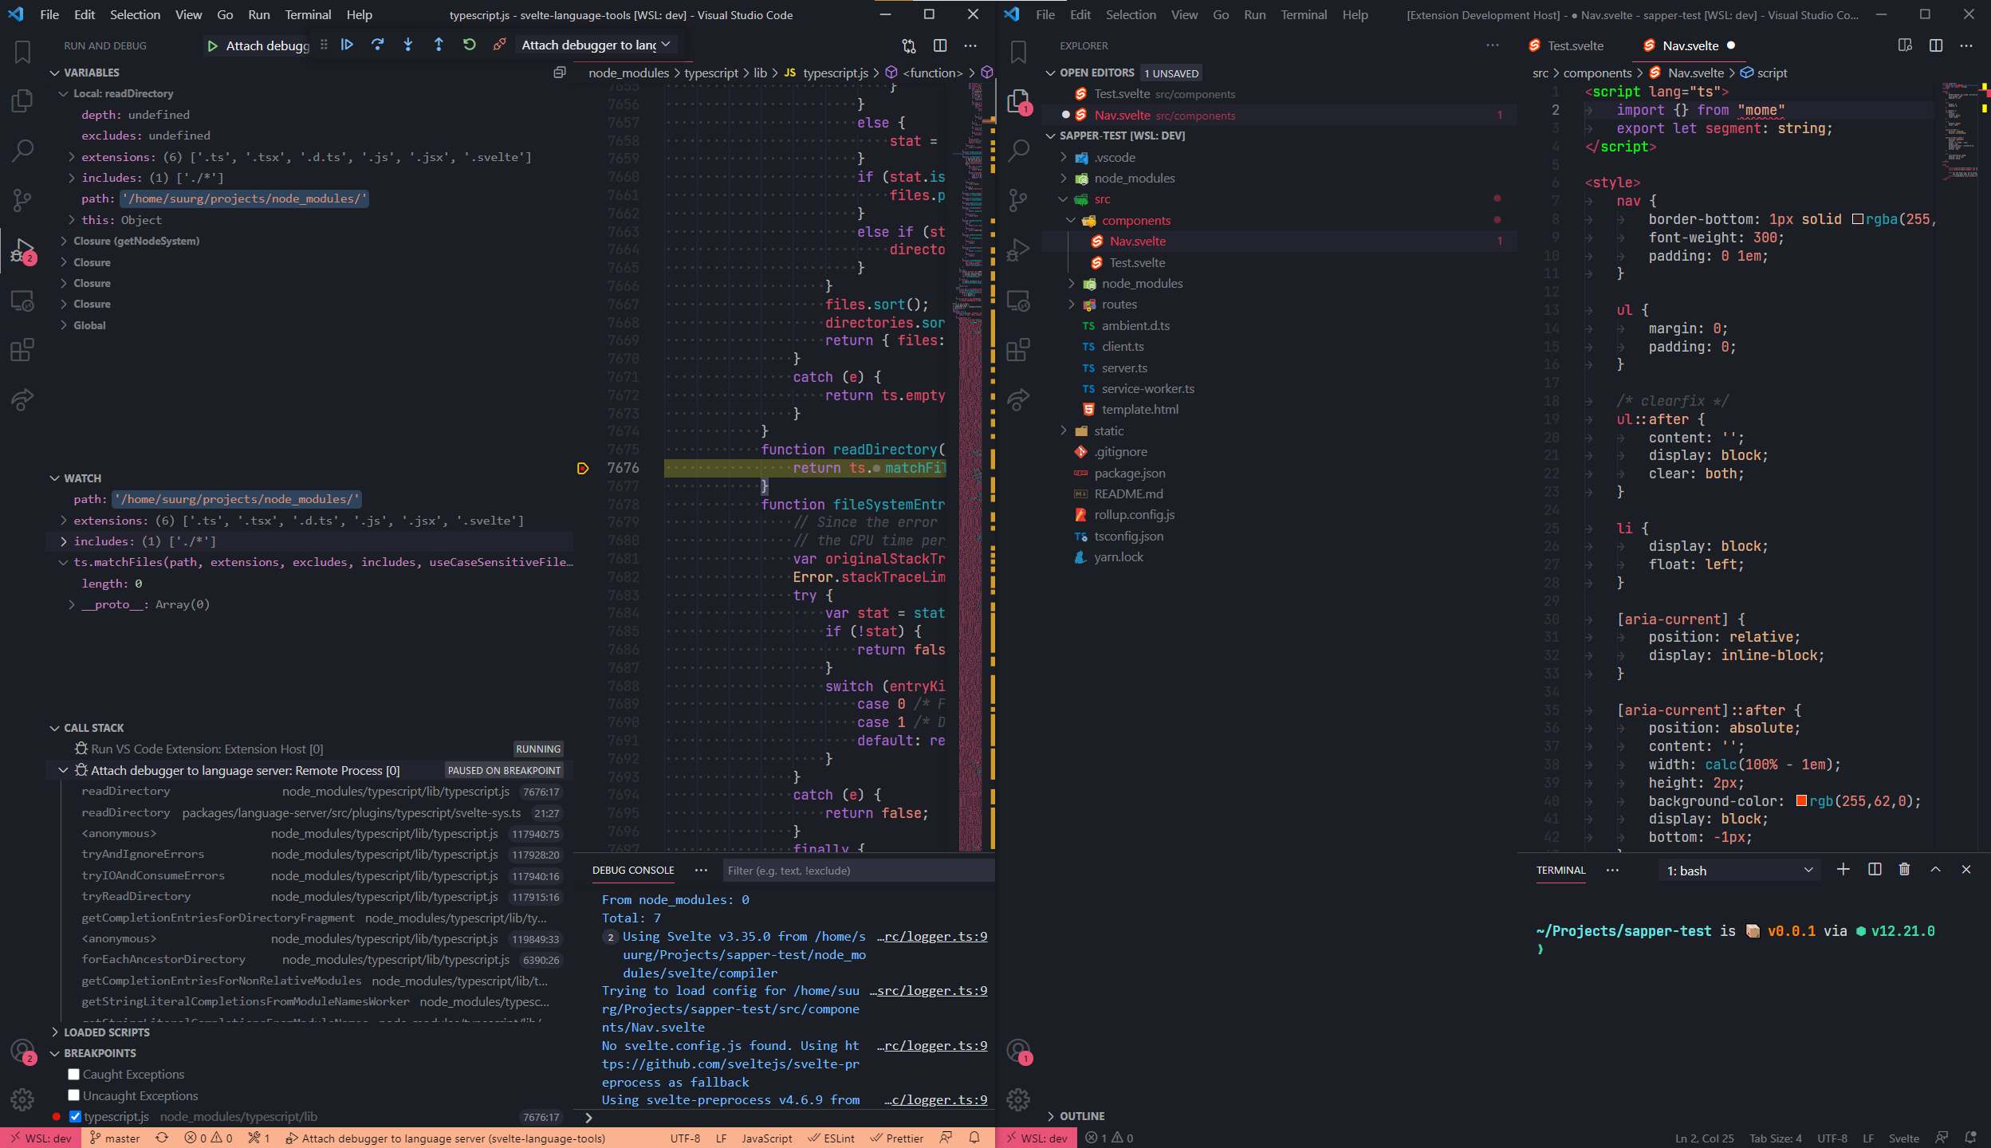Click the orange background-color swatch in Nav.svelte
1991x1148 pixels.
(1803, 801)
